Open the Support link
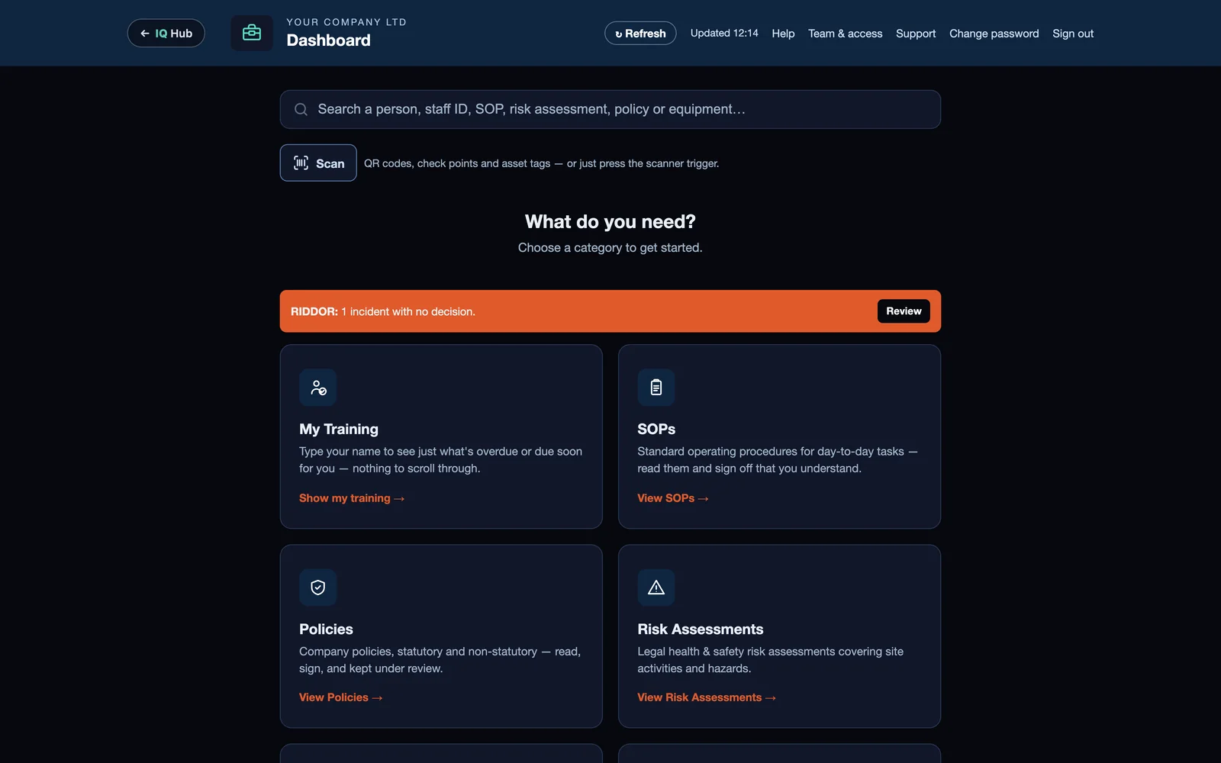The width and height of the screenshot is (1221, 763). pyautogui.click(x=916, y=34)
